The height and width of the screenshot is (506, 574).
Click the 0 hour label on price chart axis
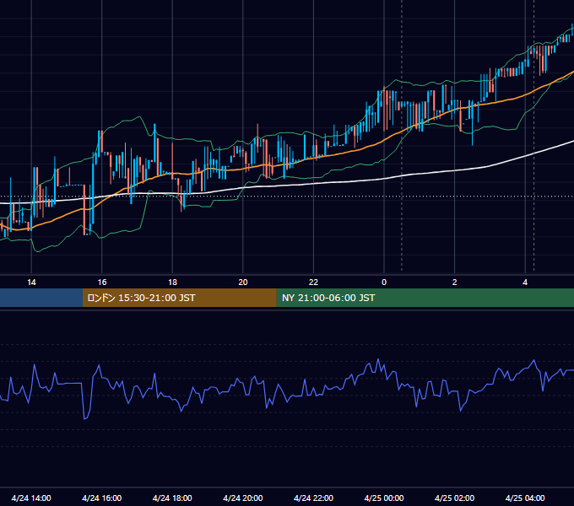384,283
